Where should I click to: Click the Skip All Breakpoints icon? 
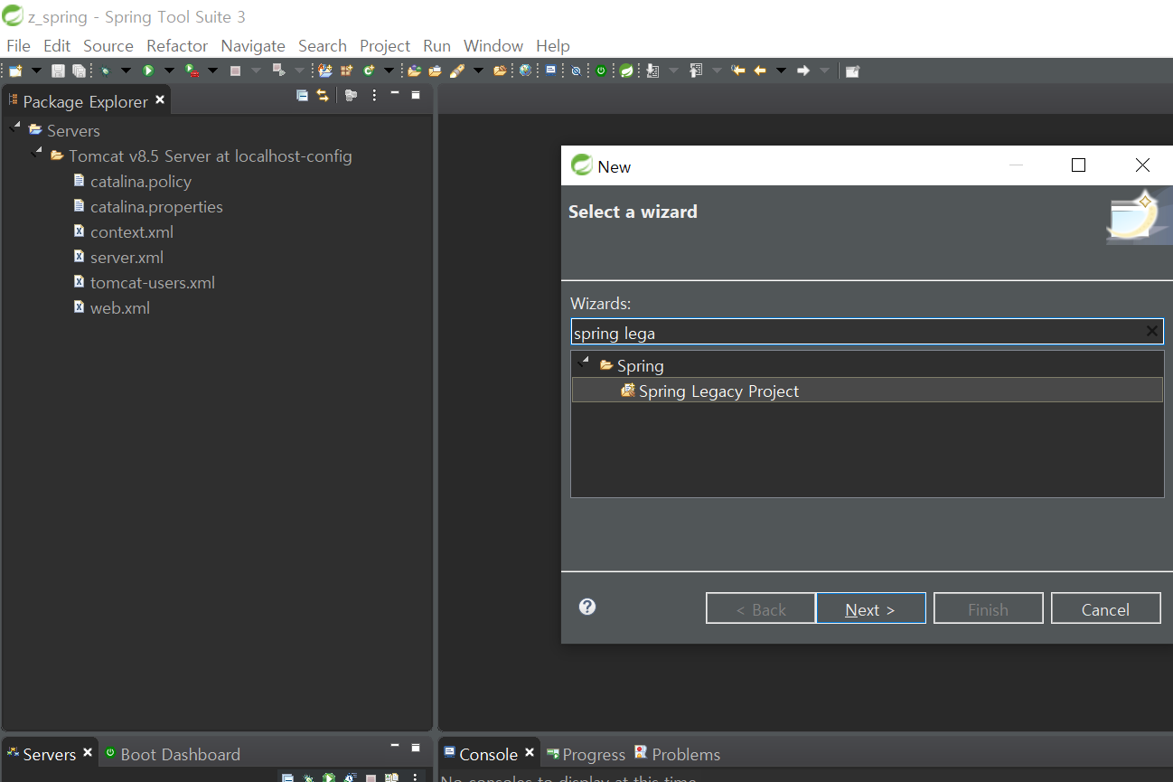(576, 71)
